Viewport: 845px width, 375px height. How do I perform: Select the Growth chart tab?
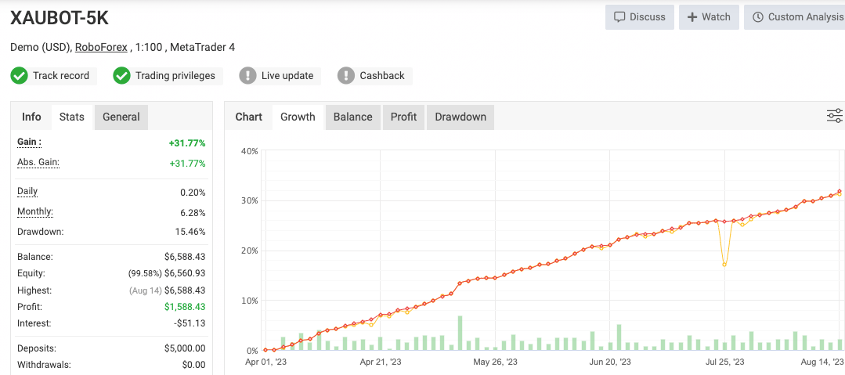[298, 117]
